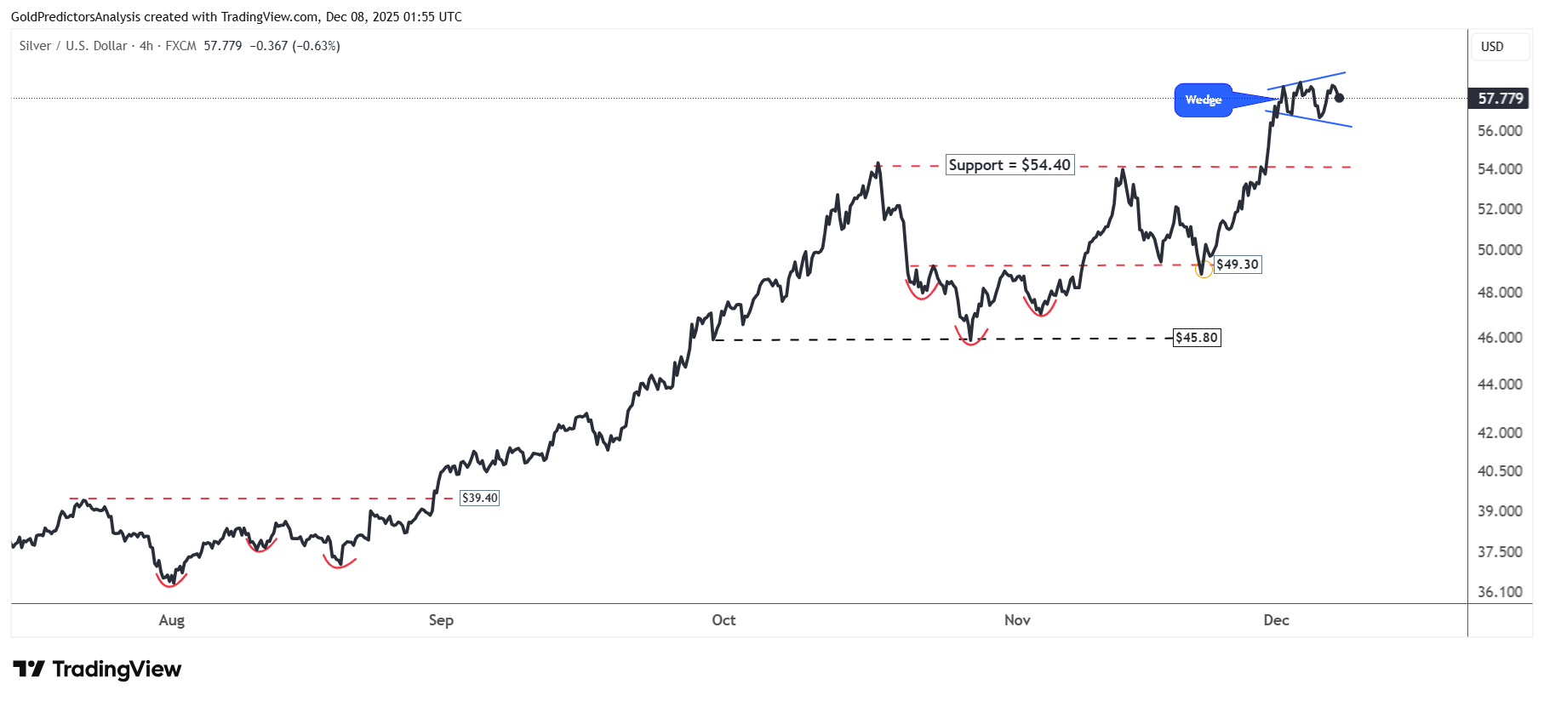Open the USD currency selector
Viewport: 1544px width, 701px height.
point(1492,47)
